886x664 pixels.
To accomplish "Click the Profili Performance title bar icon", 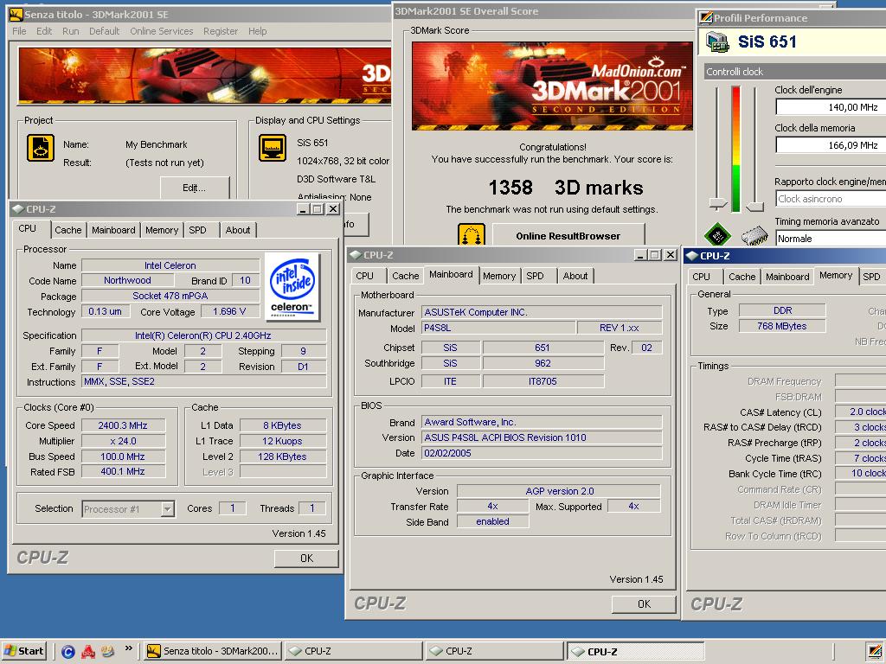I will click(x=706, y=18).
